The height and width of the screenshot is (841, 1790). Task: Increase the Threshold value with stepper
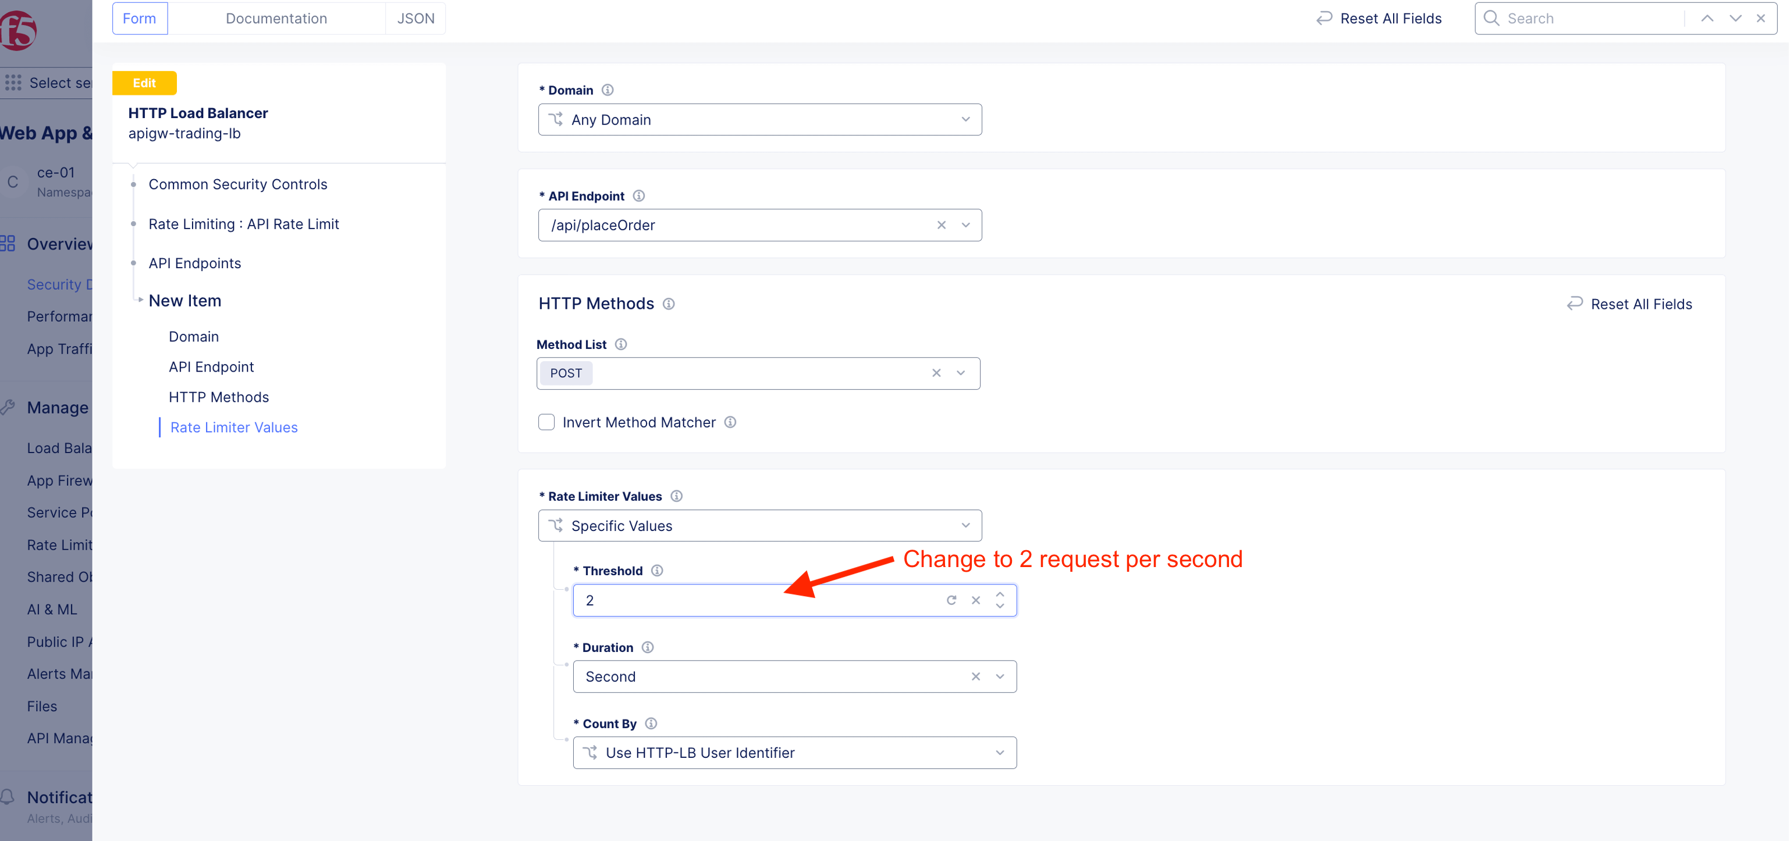click(999, 594)
